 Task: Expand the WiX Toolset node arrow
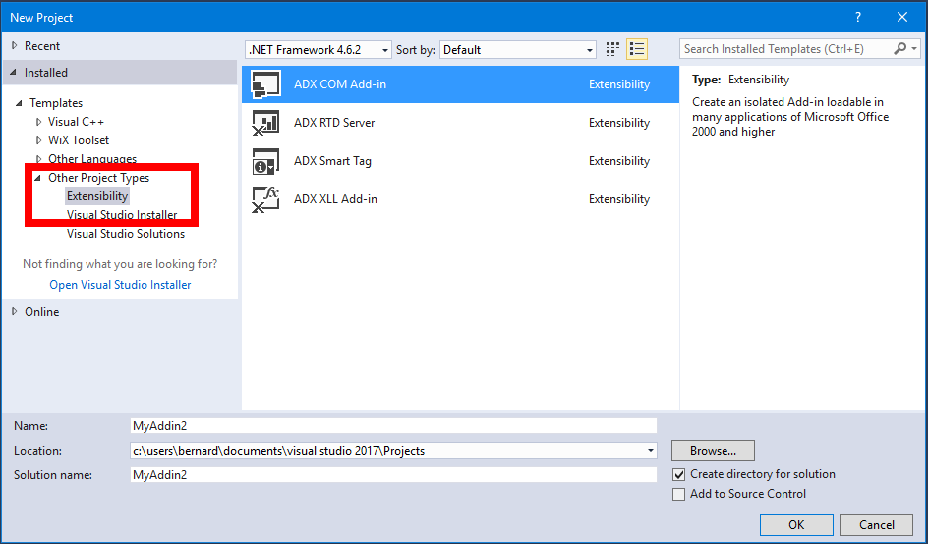[x=39, y=140]
